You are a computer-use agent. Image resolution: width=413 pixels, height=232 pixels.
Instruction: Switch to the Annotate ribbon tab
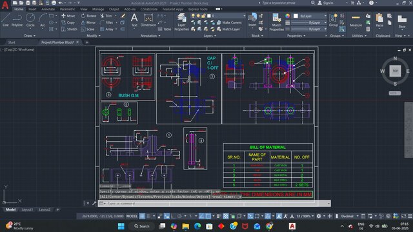coord(48,9)
